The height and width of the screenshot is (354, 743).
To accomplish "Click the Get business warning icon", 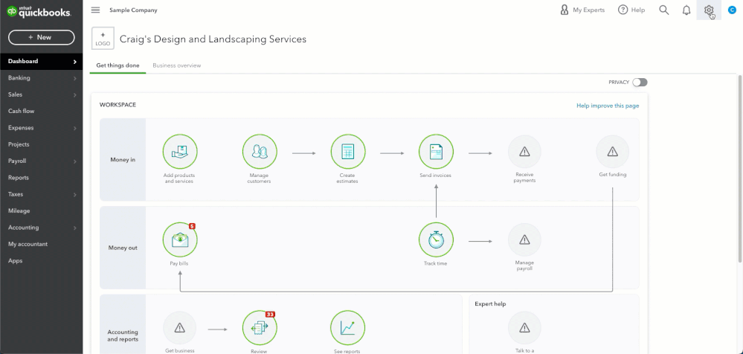I will coord(179,327).
